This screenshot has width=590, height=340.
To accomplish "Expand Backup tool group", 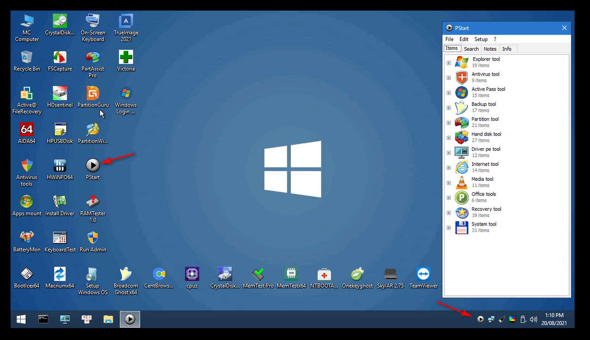I will 449,107.
